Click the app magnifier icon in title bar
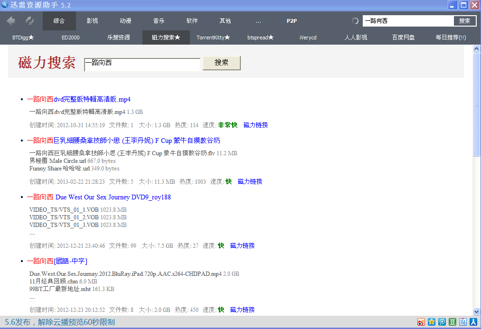481x329 pixels. 4,5
